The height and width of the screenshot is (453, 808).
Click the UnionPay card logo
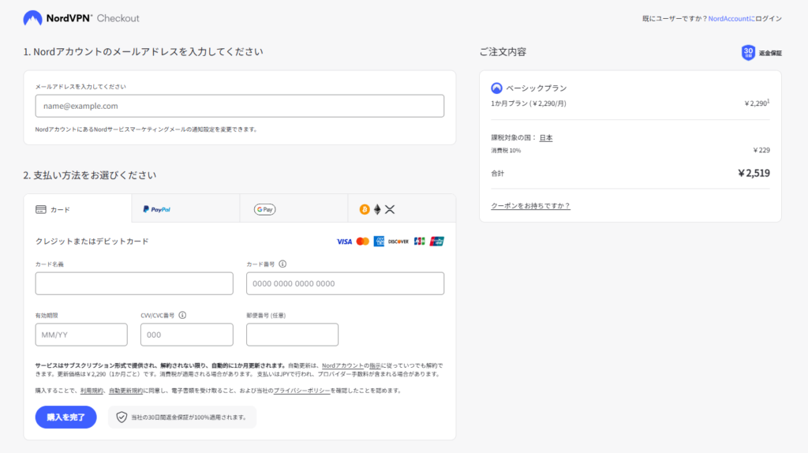[437, 241]
